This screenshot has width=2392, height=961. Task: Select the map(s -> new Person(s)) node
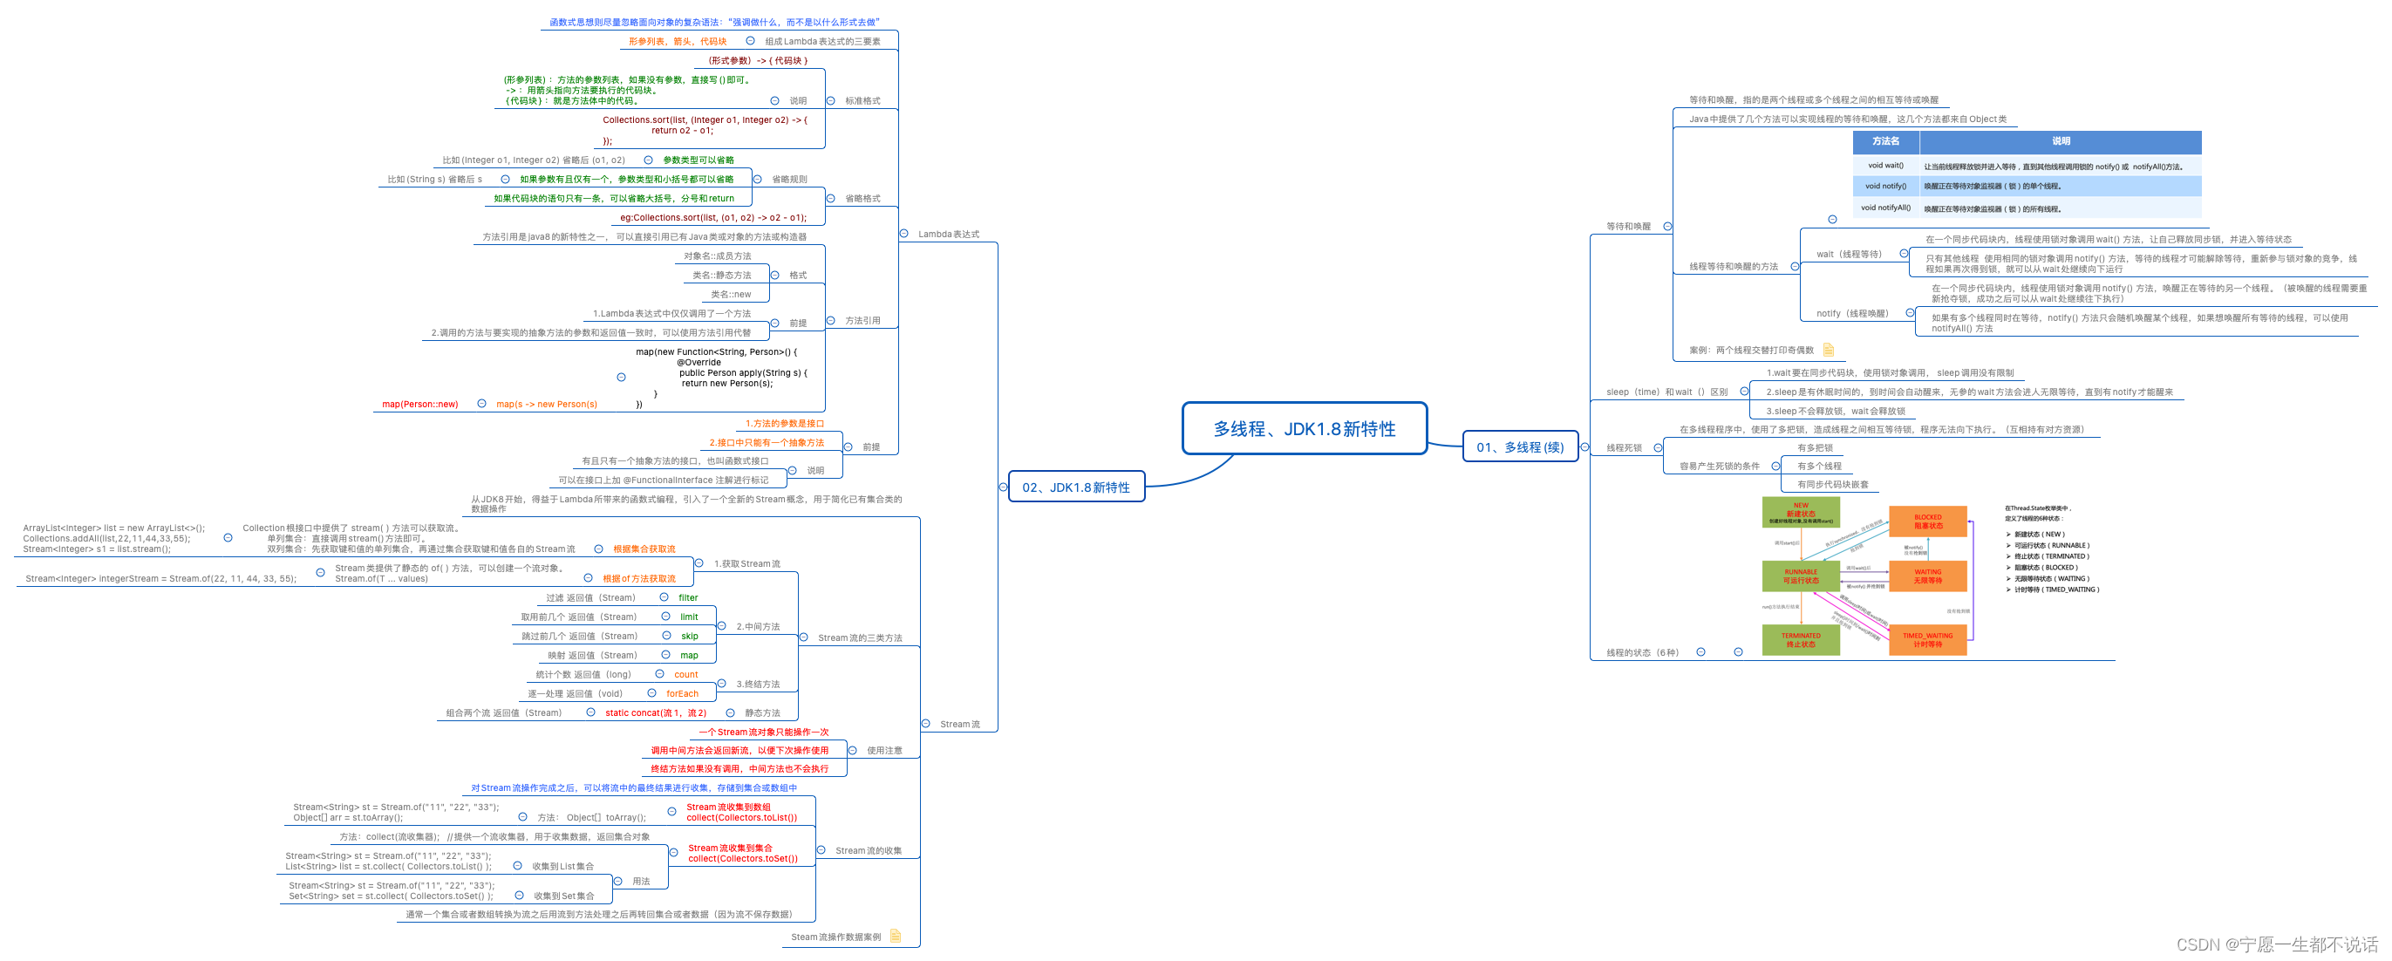click(547, 404)
